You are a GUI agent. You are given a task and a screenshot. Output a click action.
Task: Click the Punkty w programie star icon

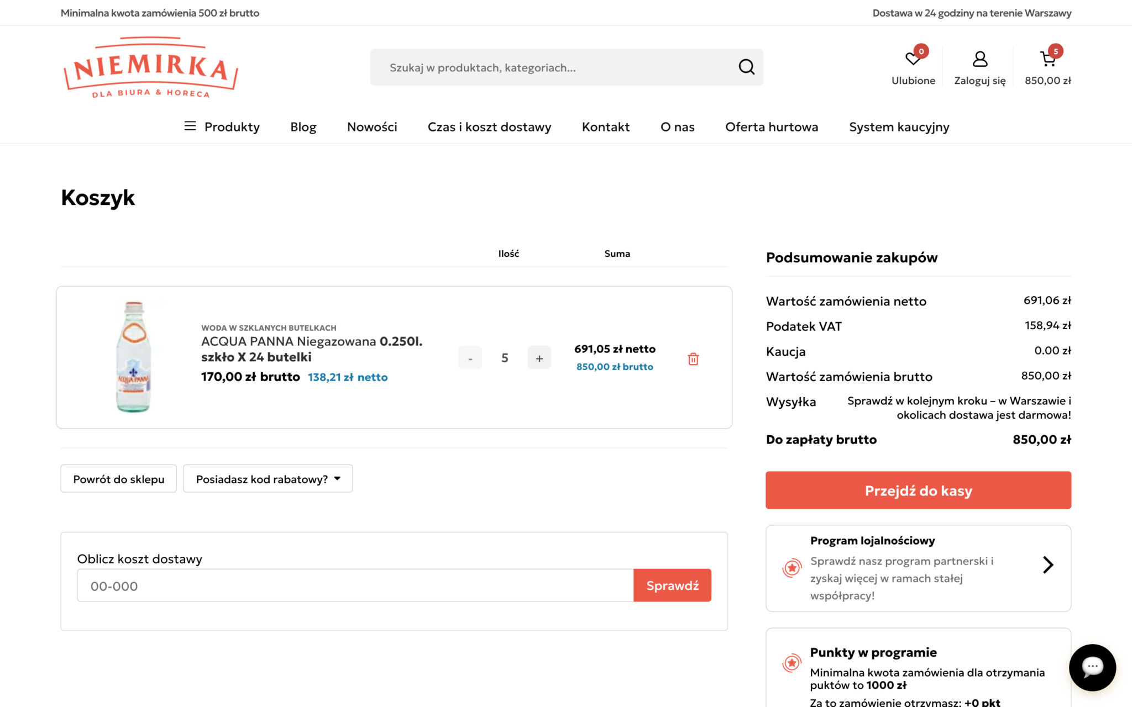[792, 662]
